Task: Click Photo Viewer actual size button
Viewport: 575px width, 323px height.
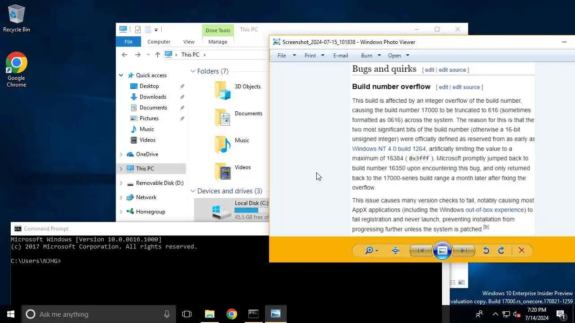Action: click(x=395, y=251)
